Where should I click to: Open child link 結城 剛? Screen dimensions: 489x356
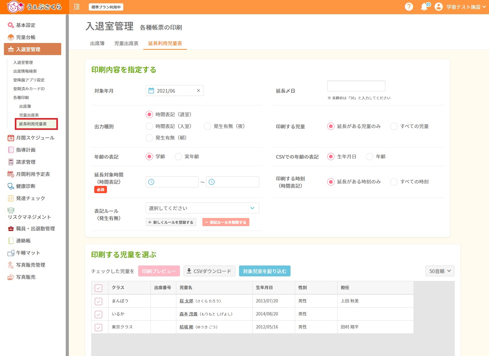pos(186,327)
